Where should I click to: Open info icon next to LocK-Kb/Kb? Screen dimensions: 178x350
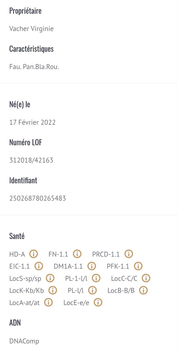tap(53, 290)
